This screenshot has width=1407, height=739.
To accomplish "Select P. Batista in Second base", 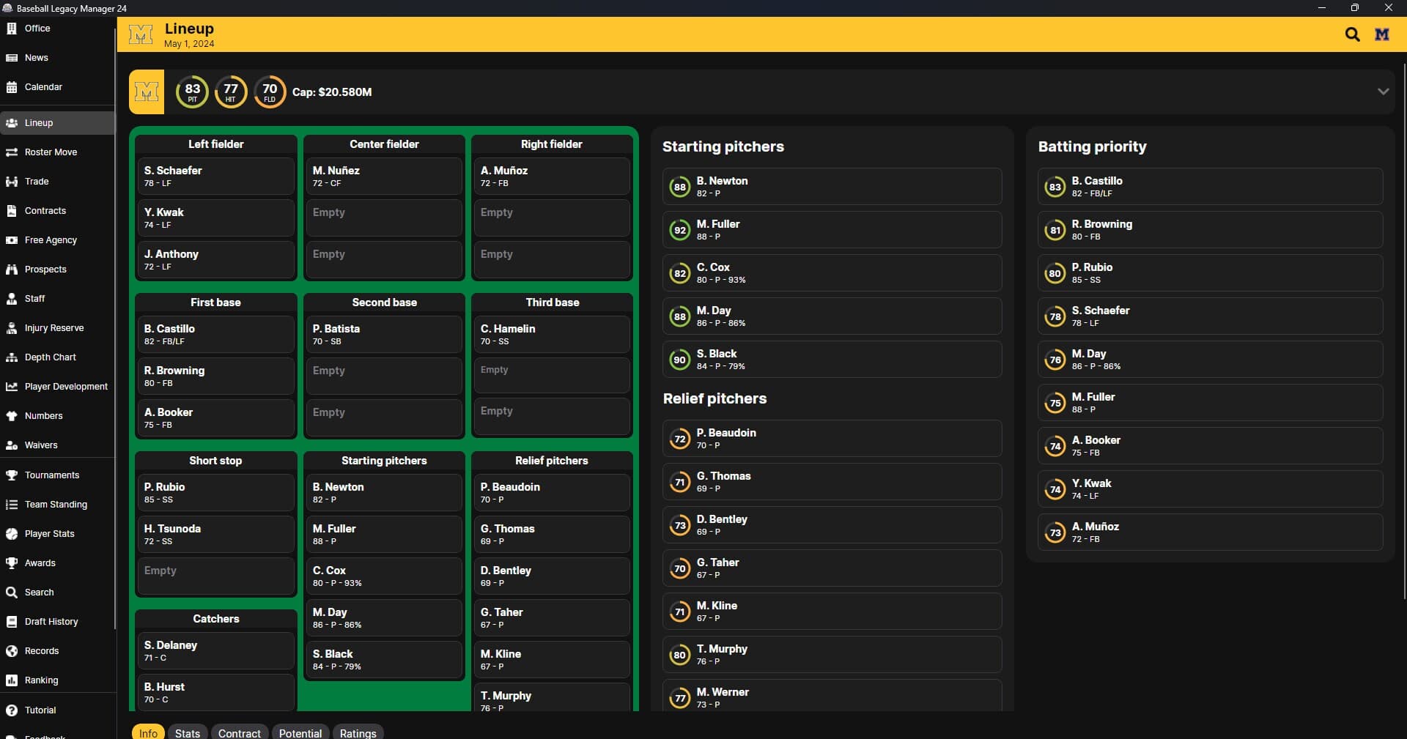I will coord(384,334).
